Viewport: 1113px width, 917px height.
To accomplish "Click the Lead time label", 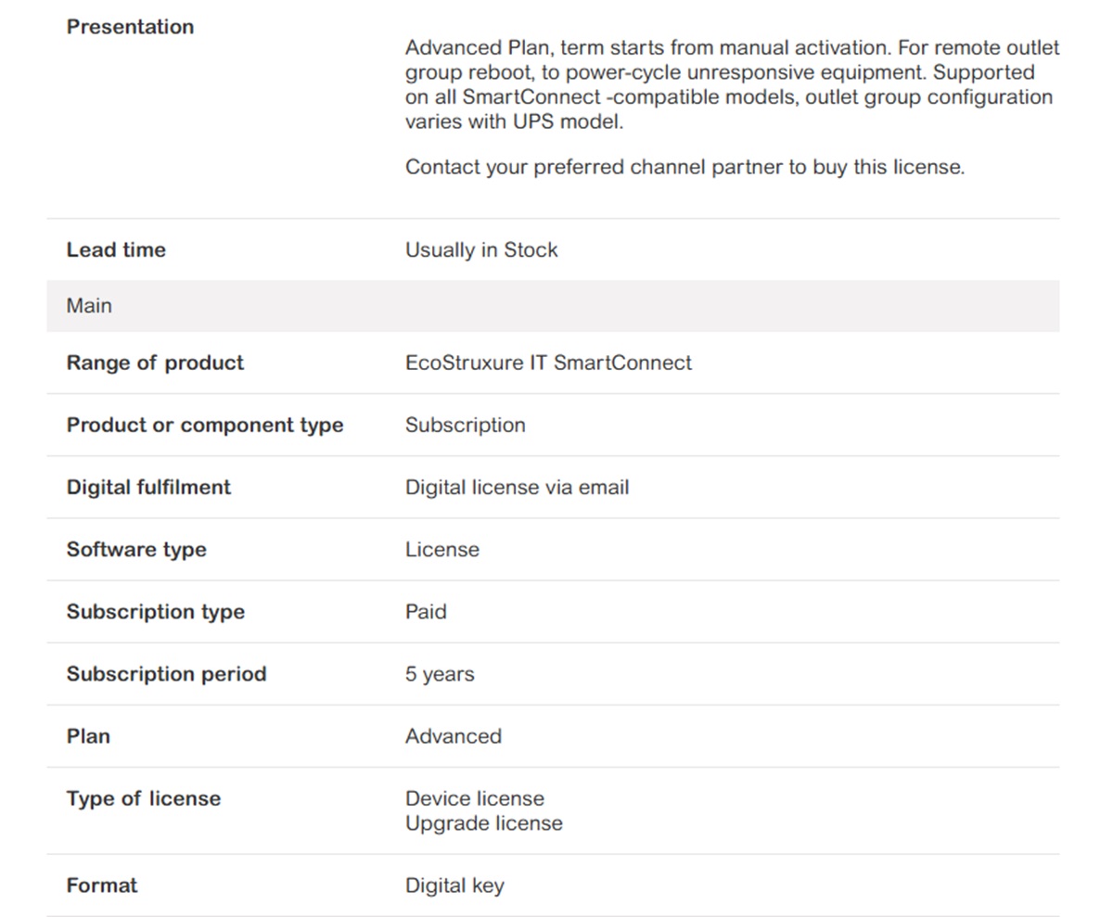I will (x=116, y=250).
